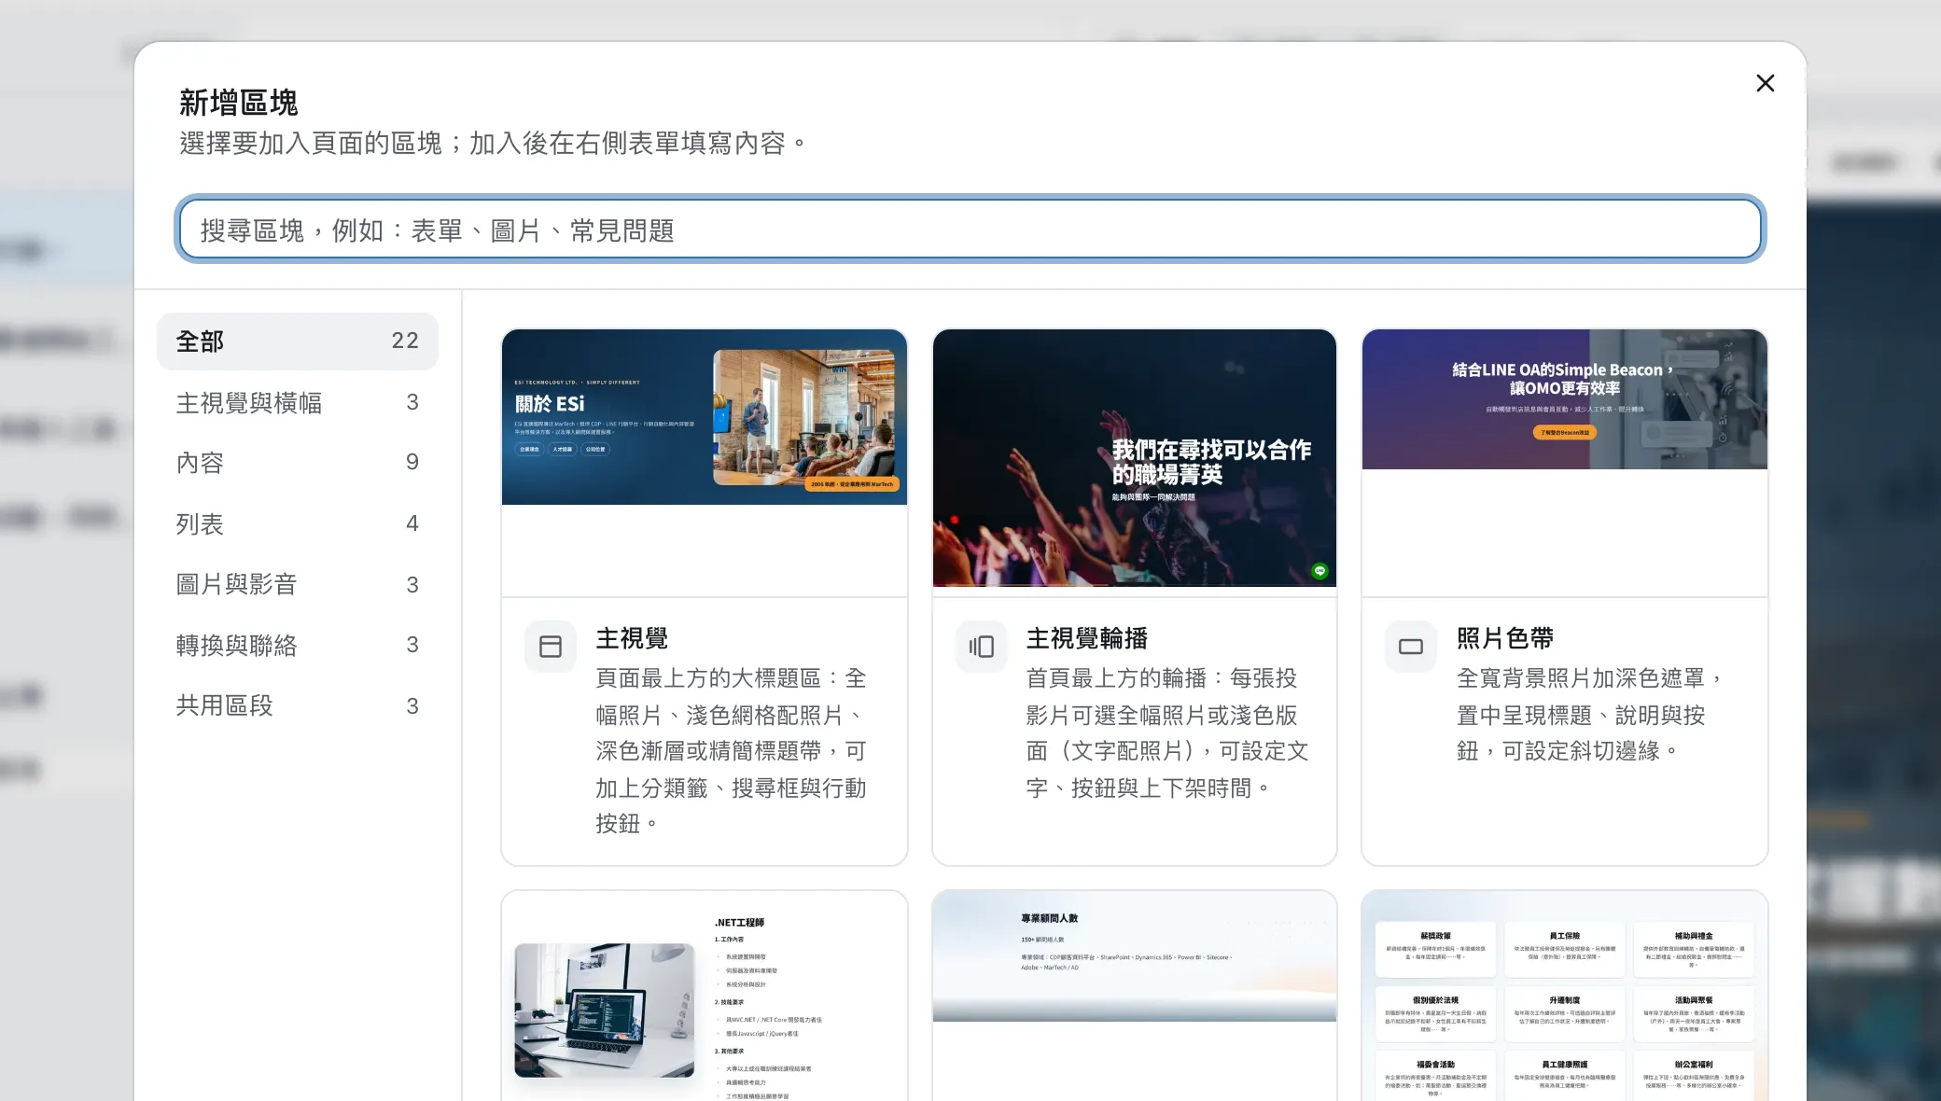The width and height of the screenshot is (1941, 1101).
Task: Open the 專業顧問人數 block preview thumbnail
Action: click(x=1135, y=956)
